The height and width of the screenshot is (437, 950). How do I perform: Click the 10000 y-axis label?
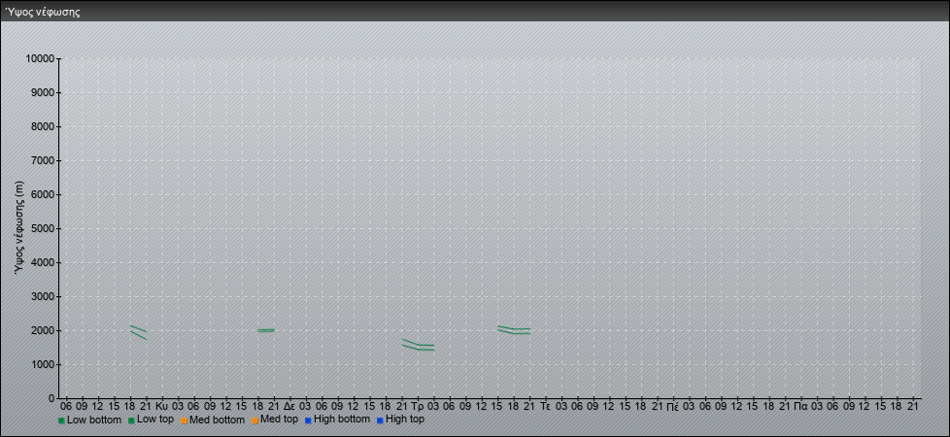(x=41, y=59)
